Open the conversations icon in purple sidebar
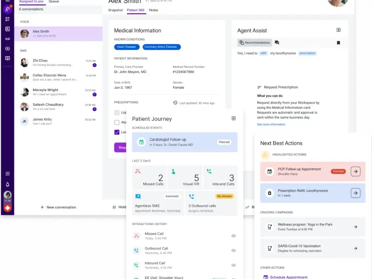372x279 pixels. pos(7,9)
